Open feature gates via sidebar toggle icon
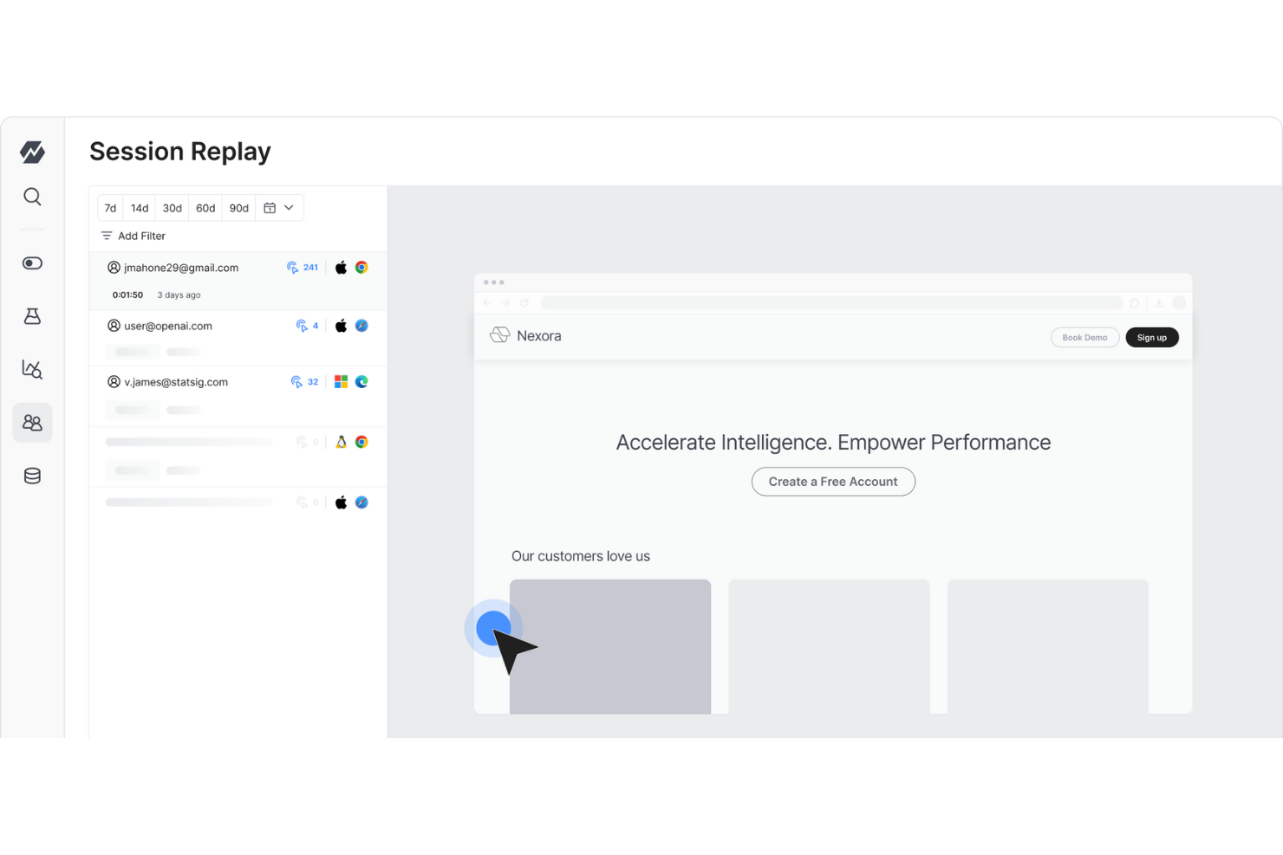Image resolution: width=1283 pixels, height=855 pixels. [32, 263]
